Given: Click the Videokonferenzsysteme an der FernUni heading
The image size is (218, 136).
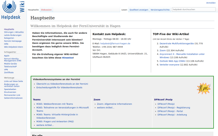Looking at the screenshot, I should tap(56, 79).
